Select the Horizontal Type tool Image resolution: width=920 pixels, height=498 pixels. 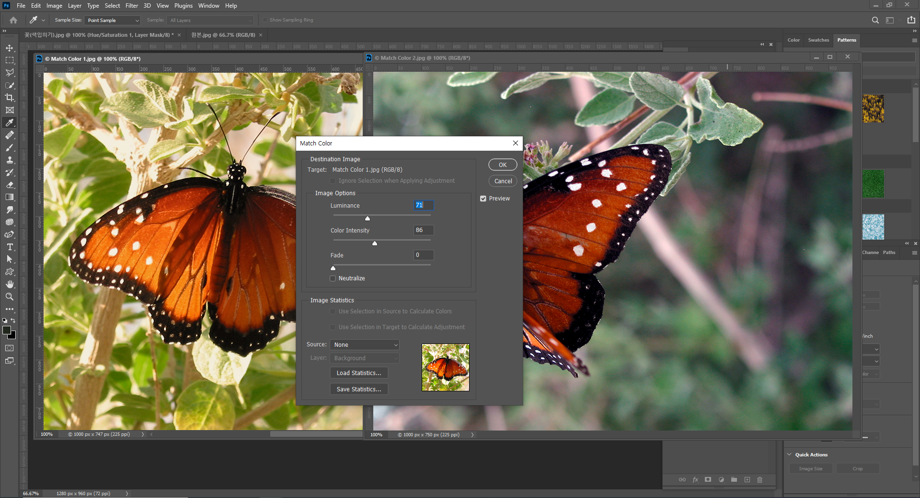point(10,247)
